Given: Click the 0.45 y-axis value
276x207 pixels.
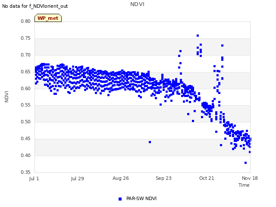Looking at the screenshot, I should (26, 139).
